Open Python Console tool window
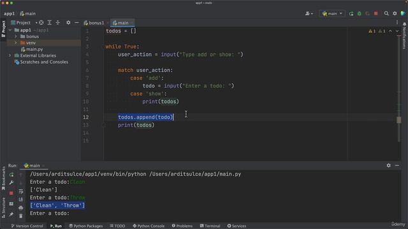The width and height of the screenshot is (408, 229). coord(149,226)
